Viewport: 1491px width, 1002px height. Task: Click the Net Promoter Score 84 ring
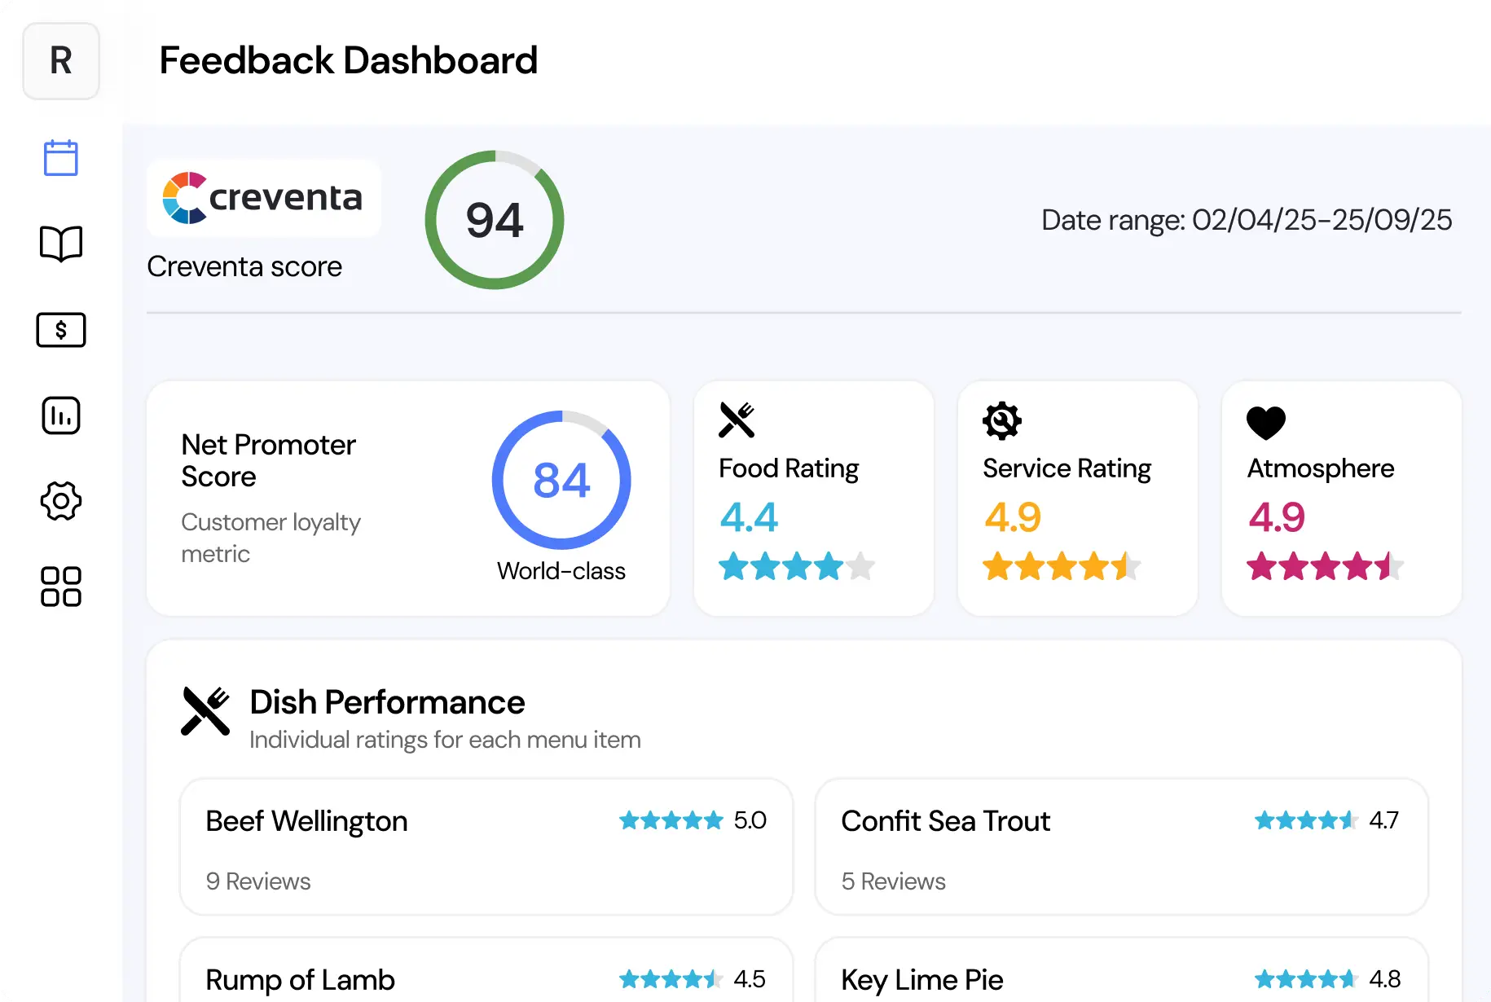[561, 480]
